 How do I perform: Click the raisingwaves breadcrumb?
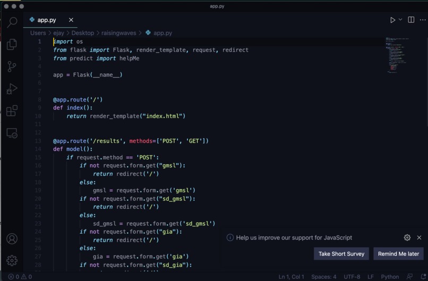pos(119,33)
